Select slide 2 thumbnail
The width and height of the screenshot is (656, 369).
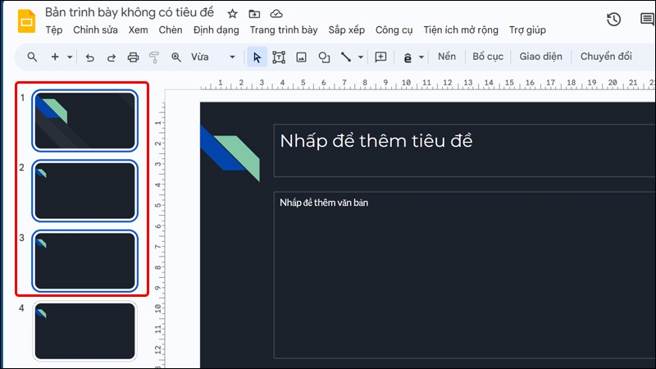(x=85, y=191)
